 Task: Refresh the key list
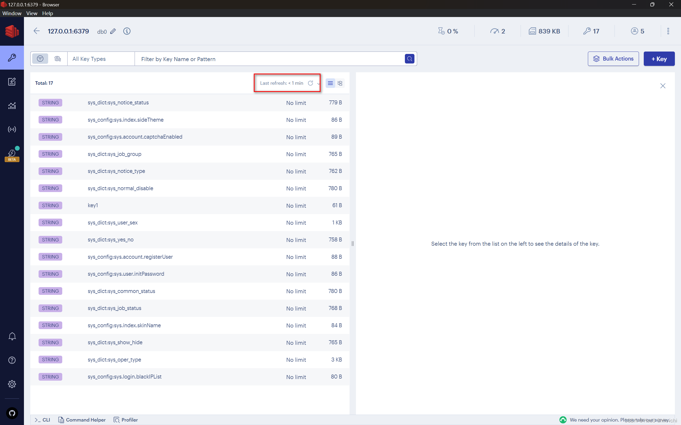[310, 83]
